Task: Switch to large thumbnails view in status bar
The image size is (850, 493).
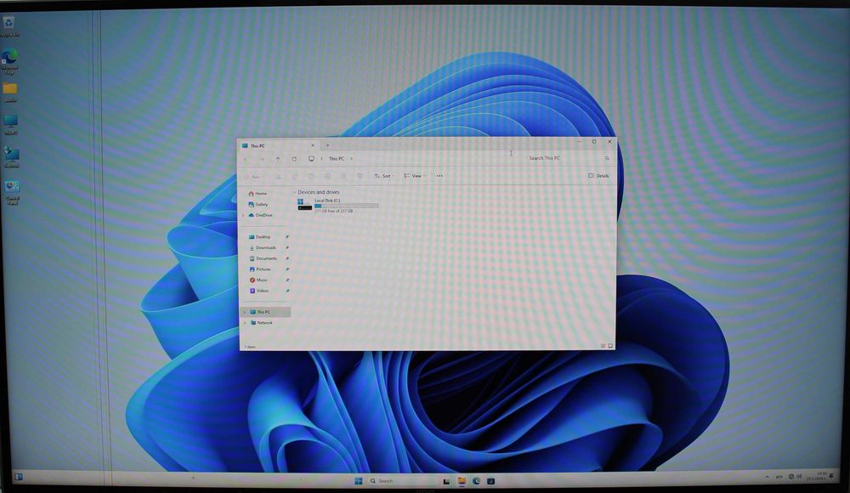Action: pyautogui.click(x=610, y=346)
